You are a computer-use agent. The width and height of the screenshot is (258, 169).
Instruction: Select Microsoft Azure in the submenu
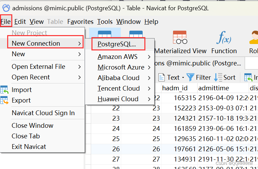pos(120,67)
